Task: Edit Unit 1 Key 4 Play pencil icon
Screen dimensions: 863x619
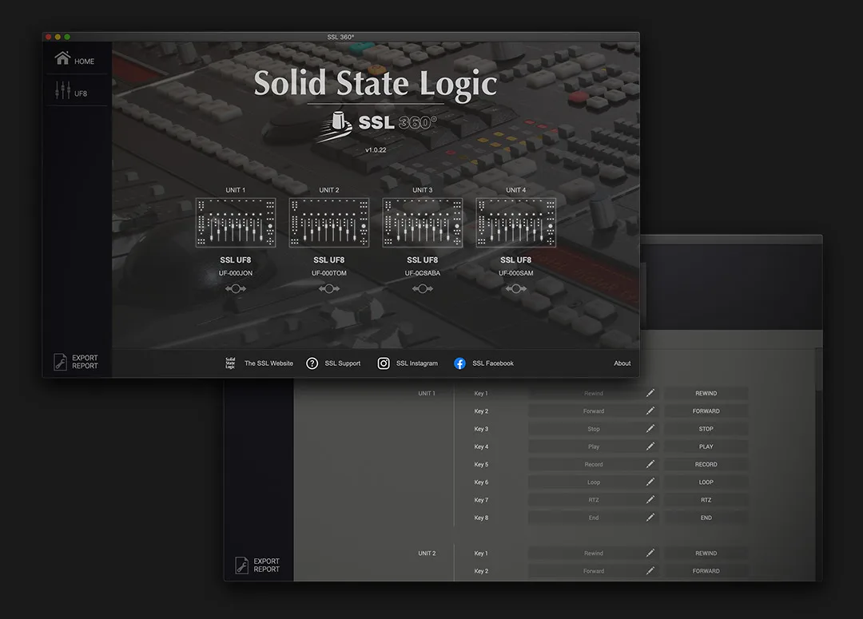Action: (x=650, y=446)
